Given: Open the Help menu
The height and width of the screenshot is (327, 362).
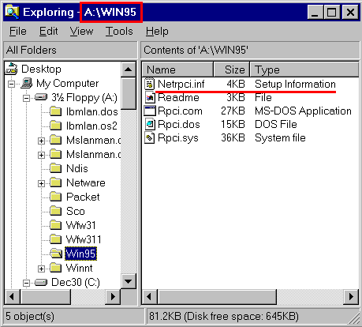Looking at the screenshot, I should [x=157, y=32].
